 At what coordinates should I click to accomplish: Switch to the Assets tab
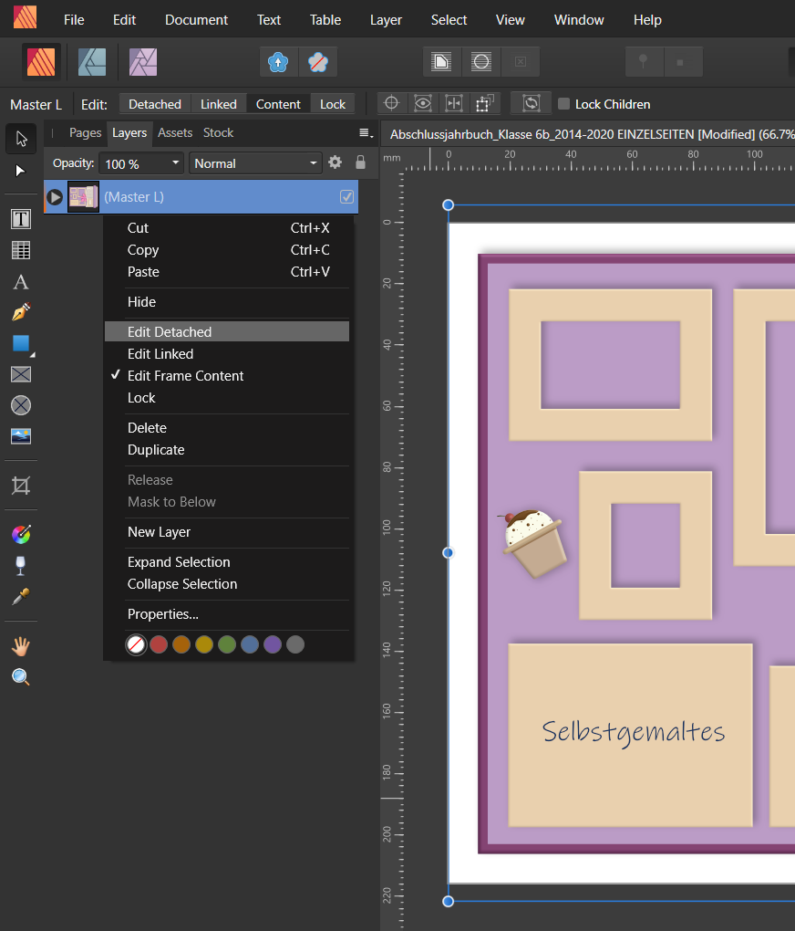(x=175, y=132)
